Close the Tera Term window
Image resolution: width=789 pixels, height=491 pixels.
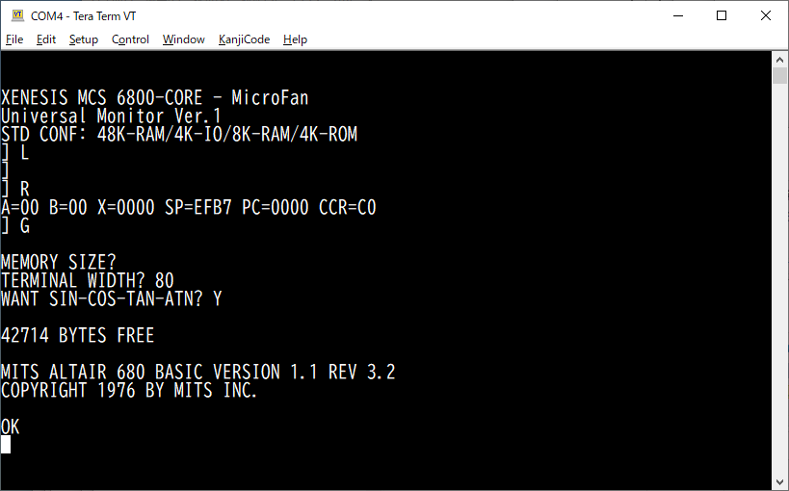766,15
